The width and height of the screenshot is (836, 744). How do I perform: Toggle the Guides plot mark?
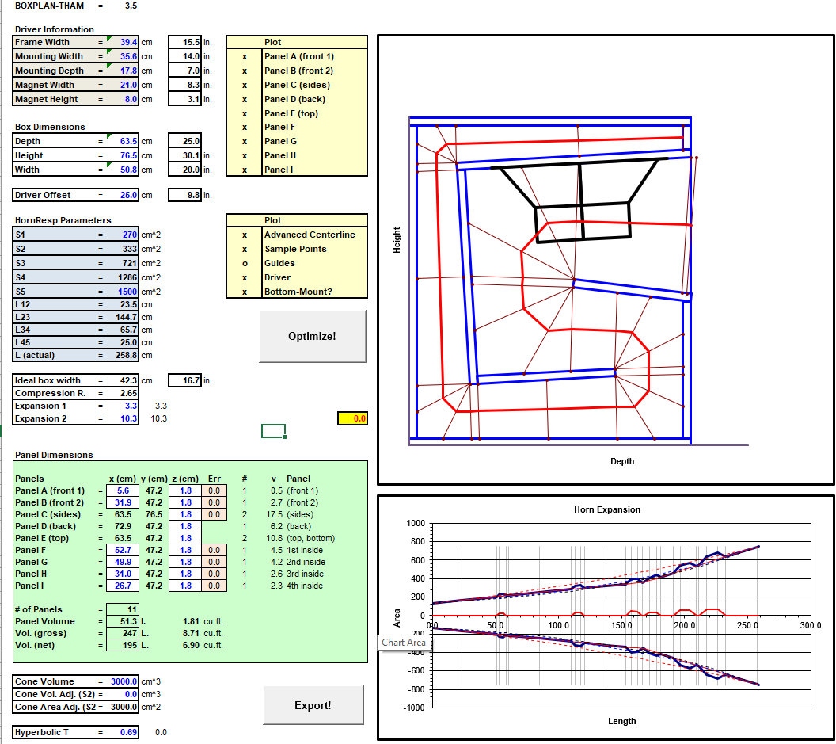245,263
